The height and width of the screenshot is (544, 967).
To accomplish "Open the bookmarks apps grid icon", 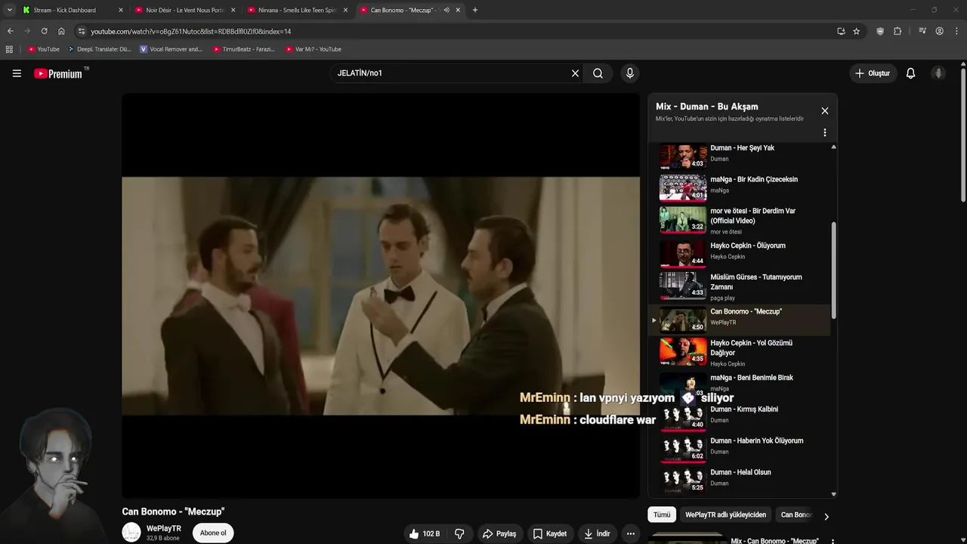I will coord(9,49).
